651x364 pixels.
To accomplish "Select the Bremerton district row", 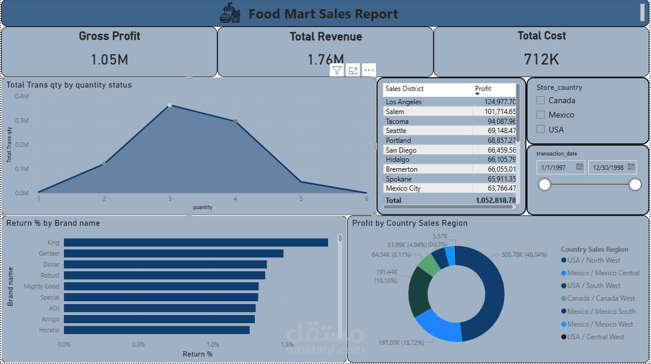I will point(450,169).
